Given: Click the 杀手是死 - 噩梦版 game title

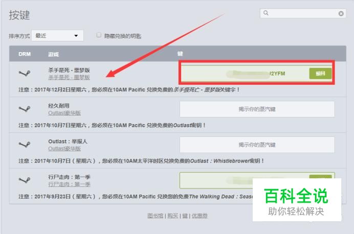Looking at the screenshot, I should coord(69,70).
